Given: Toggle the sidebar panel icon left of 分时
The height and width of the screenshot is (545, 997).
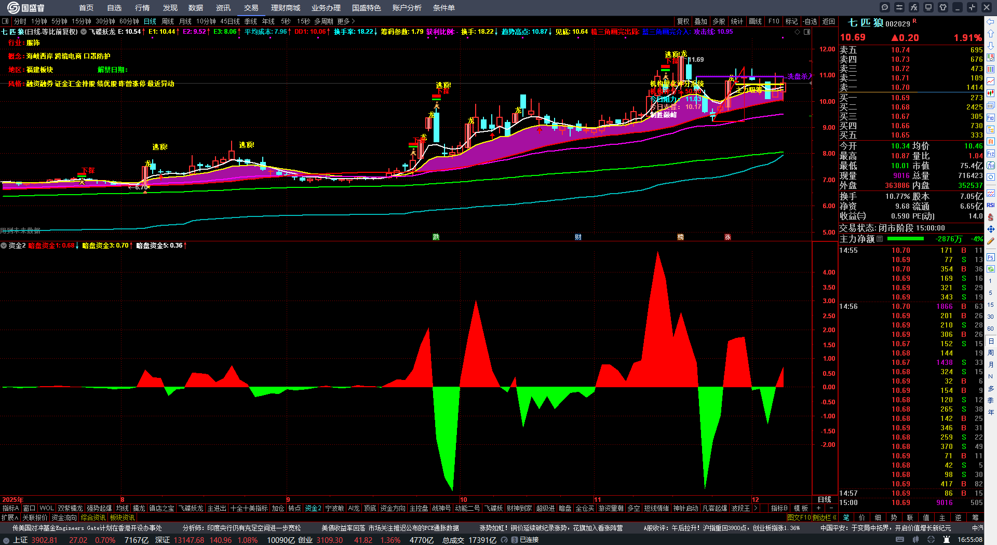Looking at the screenshot, I should (x=5, y=21).
